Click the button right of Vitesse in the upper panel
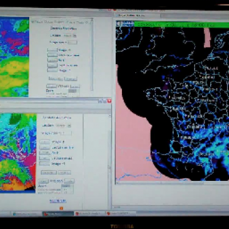 (75, 86)
